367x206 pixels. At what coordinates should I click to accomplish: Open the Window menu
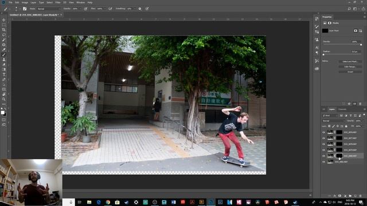tap(80, 2)
